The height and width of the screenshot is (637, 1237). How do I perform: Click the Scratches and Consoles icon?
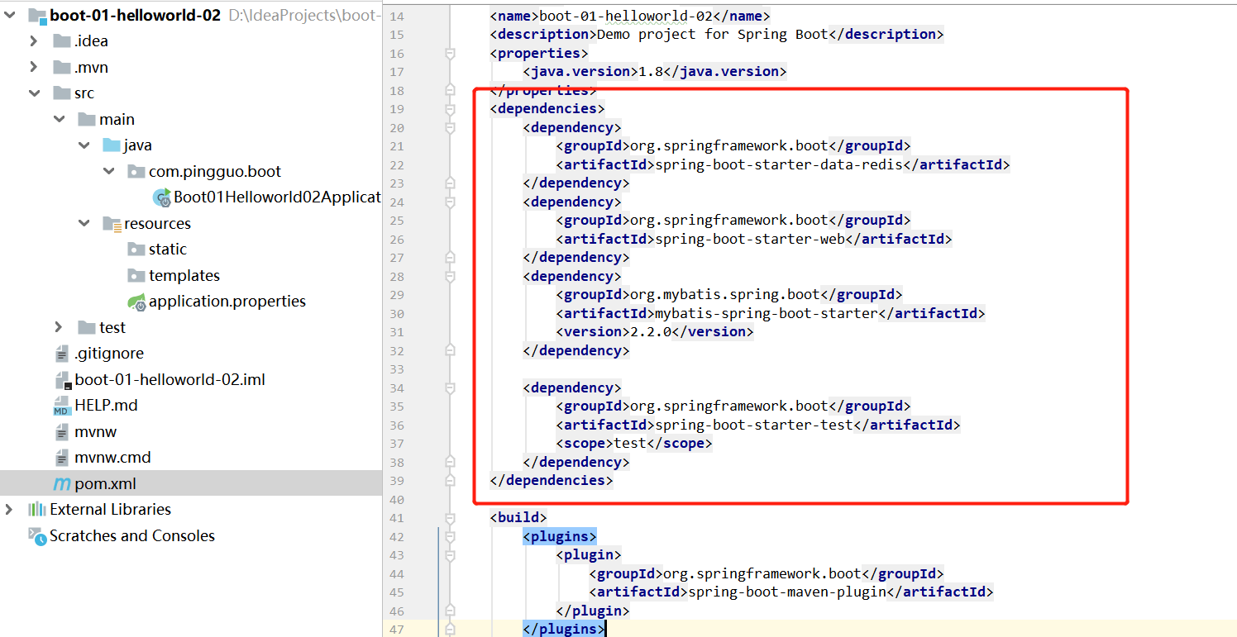[36, 535]
